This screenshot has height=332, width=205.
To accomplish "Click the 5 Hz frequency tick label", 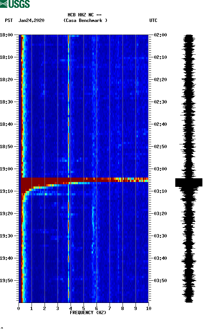I will [84, 309].
